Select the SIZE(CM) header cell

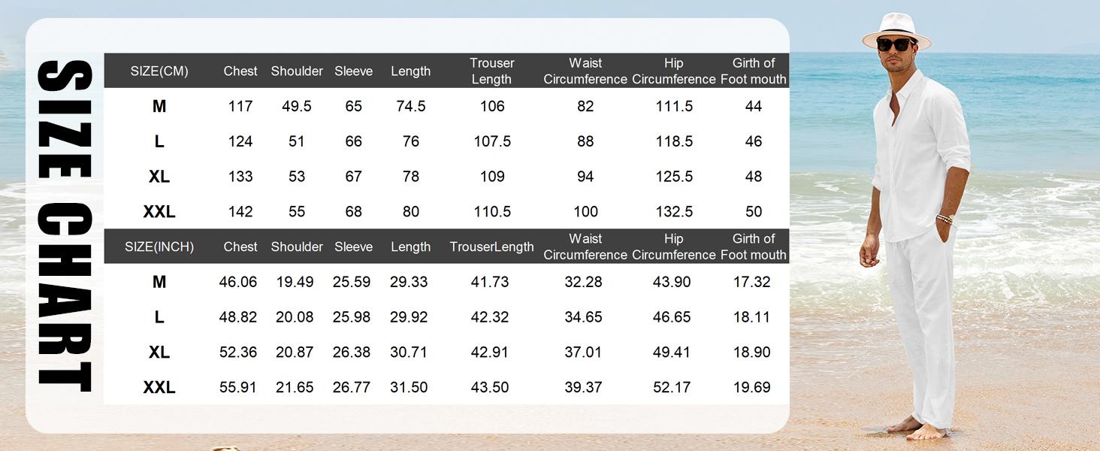click(159, 71)
